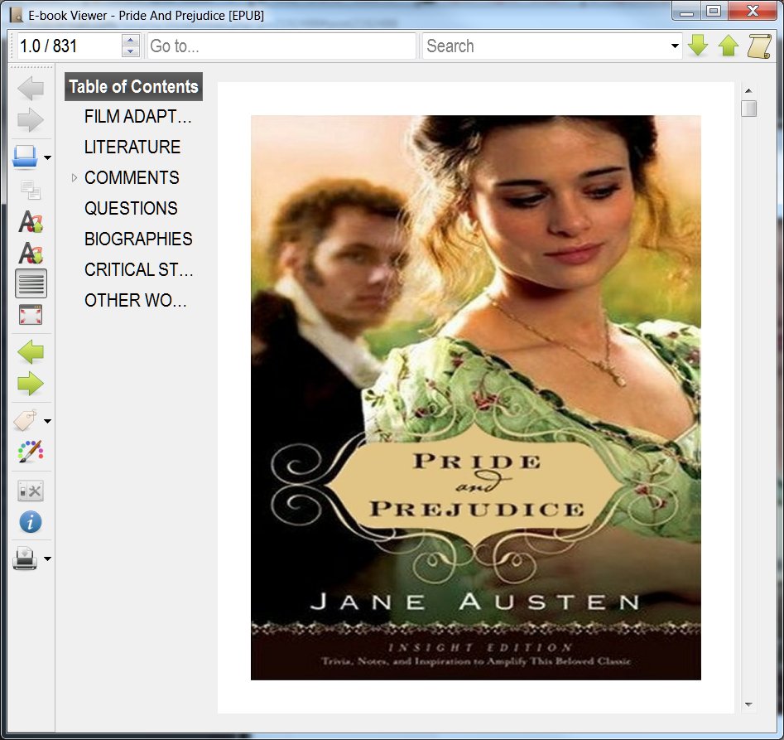
Task: Decrement the page number stepper
Action: [131, 51]
